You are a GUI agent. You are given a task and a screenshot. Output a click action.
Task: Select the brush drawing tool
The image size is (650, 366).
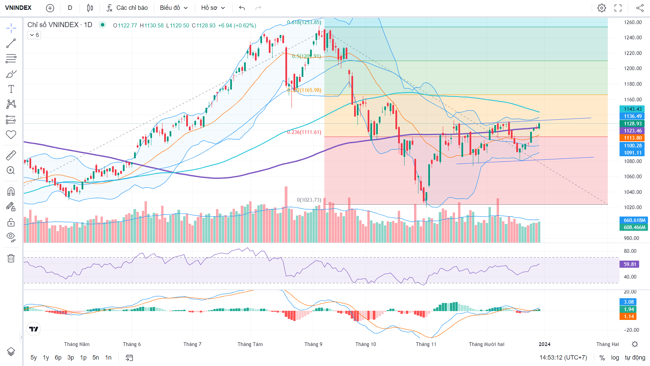point(11,74)
